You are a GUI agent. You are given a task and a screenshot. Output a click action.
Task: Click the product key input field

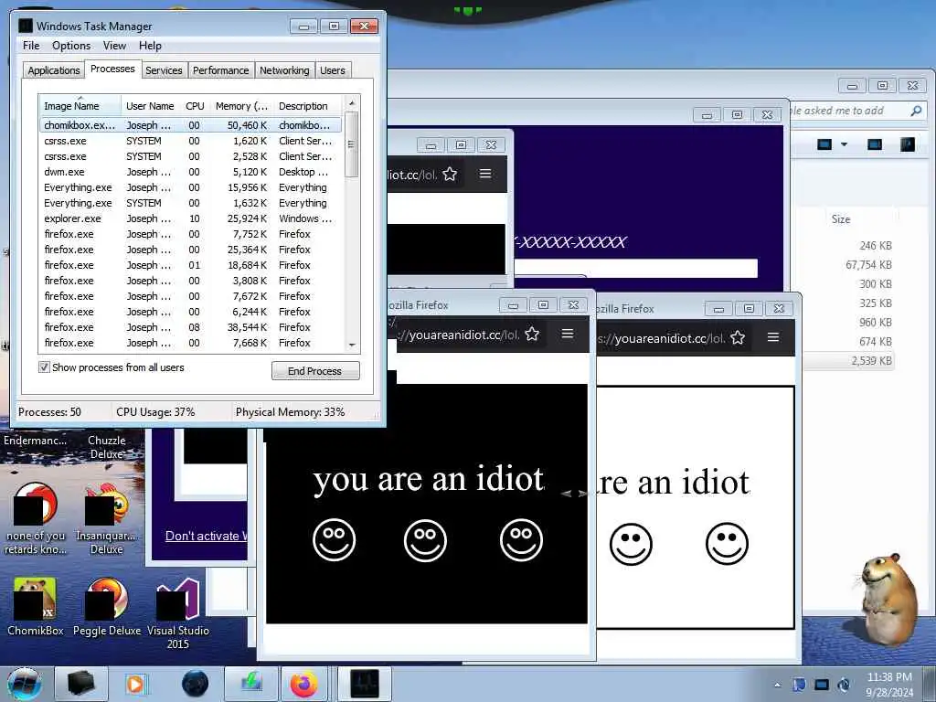click(x=636, y=268)
